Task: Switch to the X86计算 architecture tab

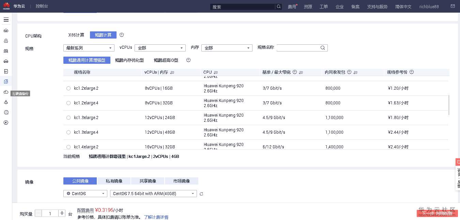Action: click(76, 35)
